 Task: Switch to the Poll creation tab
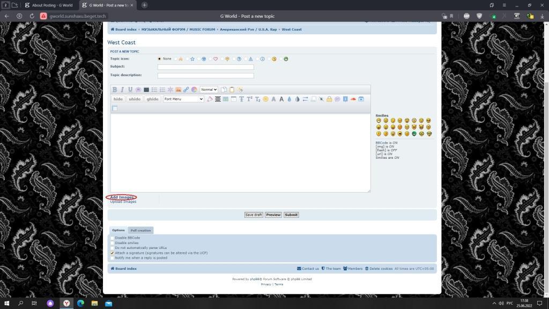140,230
